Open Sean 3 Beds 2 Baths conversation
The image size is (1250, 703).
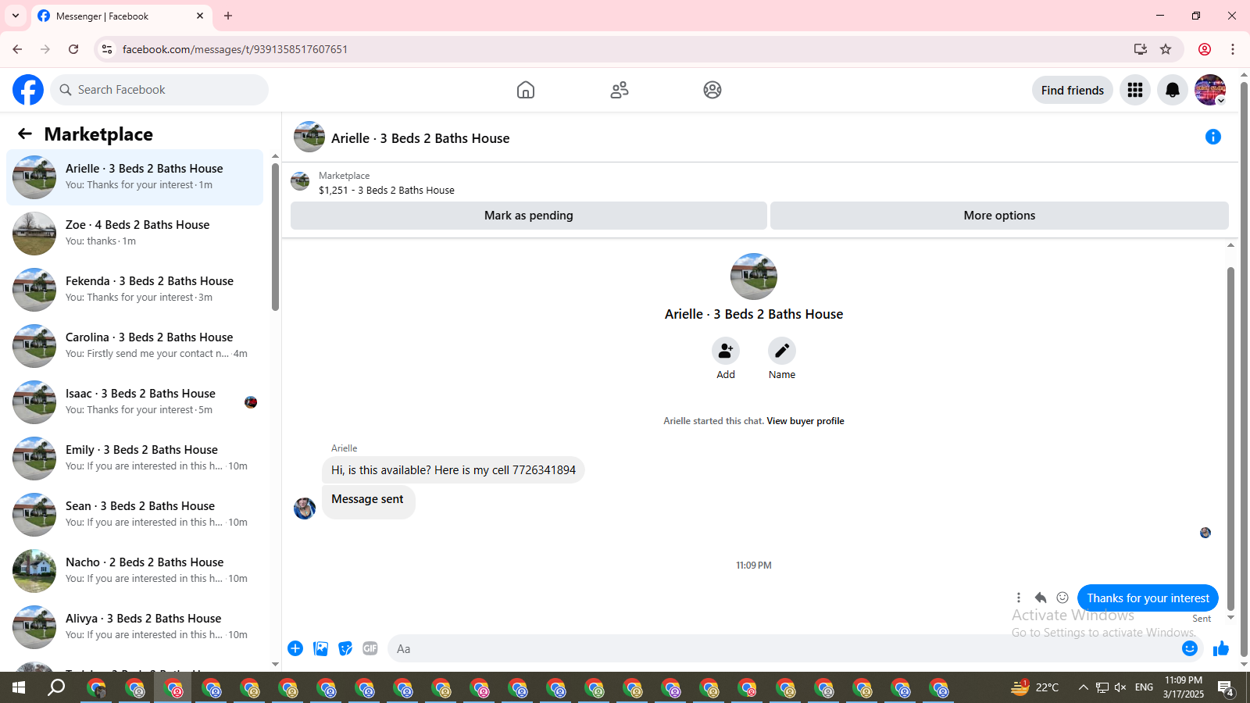(x=135, y=515)
